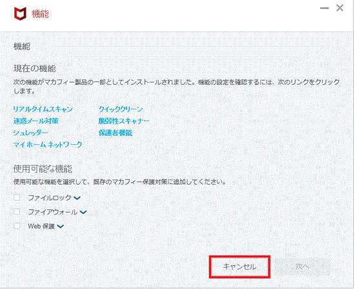Close the McAfee 機能 window
355x291 pixels.
[x=340, y=8]
